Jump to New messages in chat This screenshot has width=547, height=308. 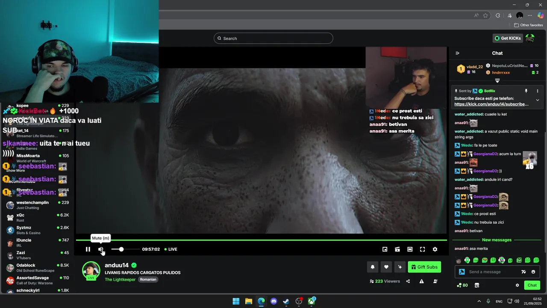[x=497, y=240]
